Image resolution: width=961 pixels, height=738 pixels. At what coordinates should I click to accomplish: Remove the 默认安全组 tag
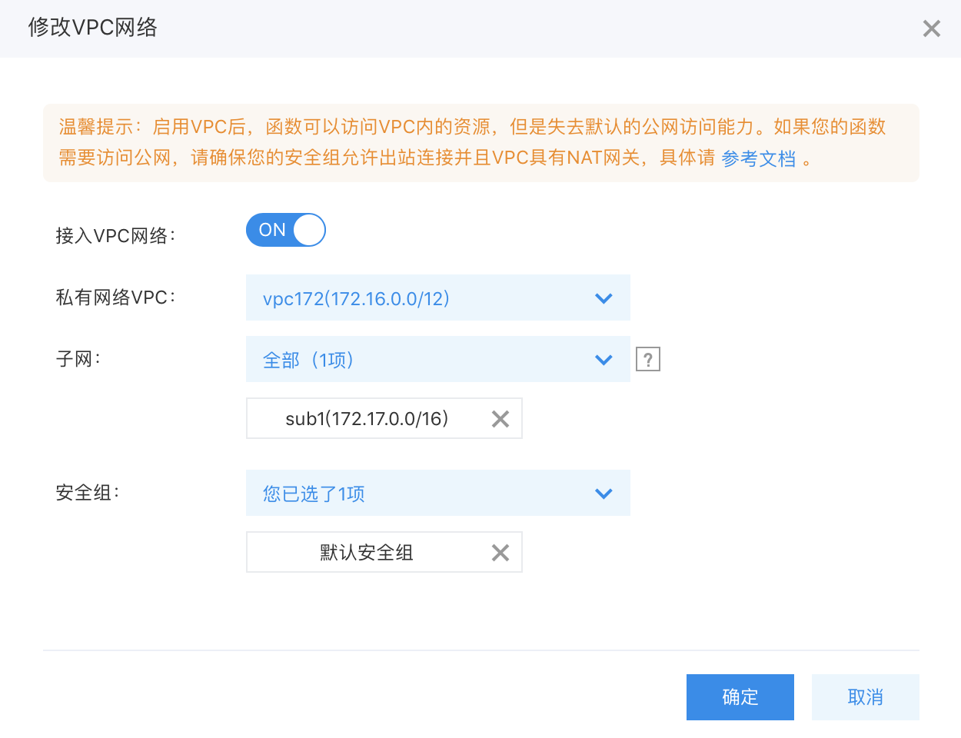pyautogui.click(x=500, y=553)
